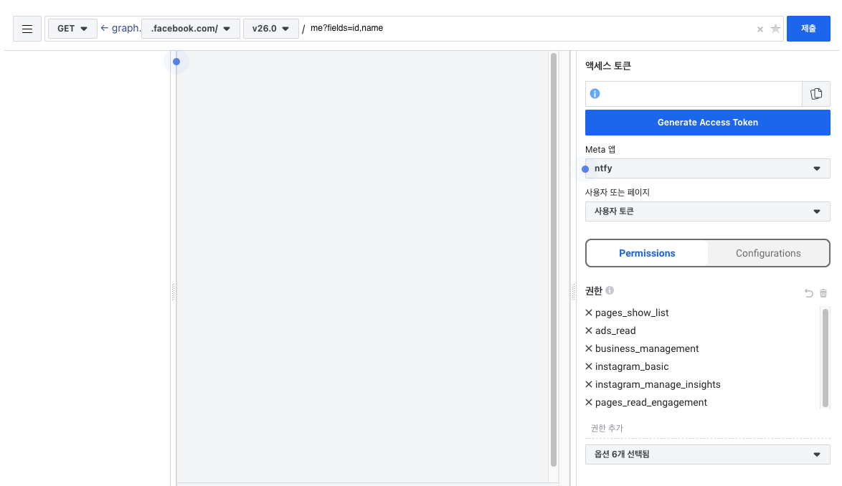Open Meta app ntfy dropdown

[708, 168]
